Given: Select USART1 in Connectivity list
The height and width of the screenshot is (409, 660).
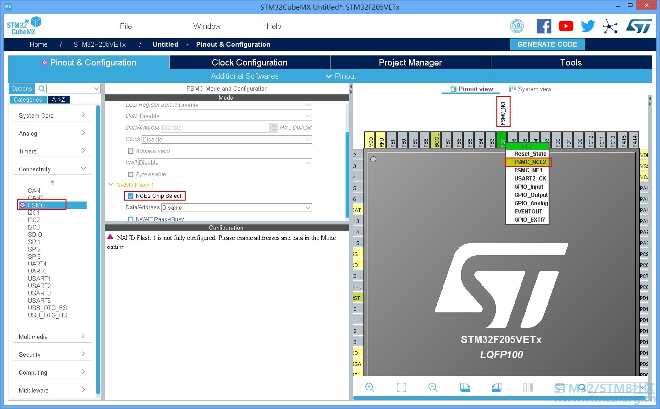Looking at the screenshot, I should pyautogui.click(x=39, y=278).
